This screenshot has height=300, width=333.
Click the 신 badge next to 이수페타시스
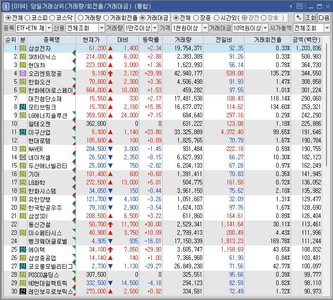23,232
